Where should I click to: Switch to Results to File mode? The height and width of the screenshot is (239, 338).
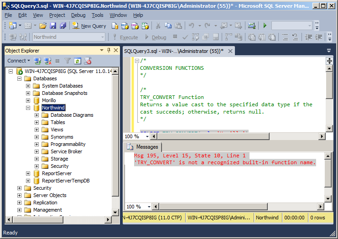pyautogui.click(x=271, y=37)
